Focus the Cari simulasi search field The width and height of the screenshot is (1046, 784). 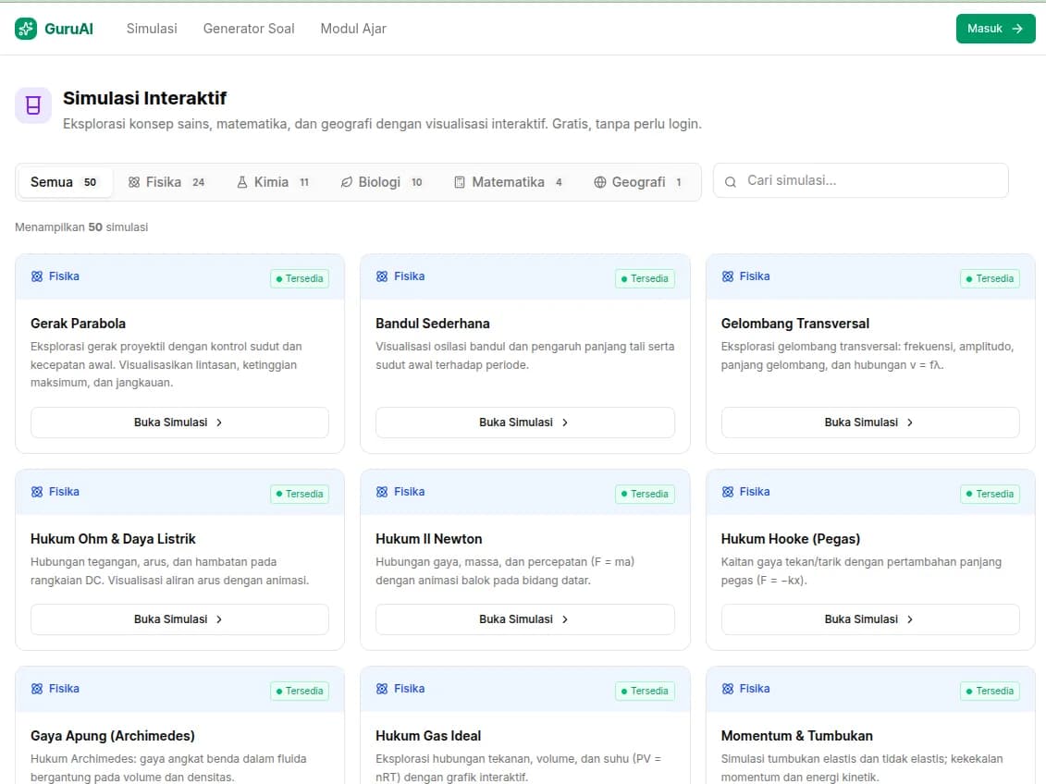pyautogui.click(x=860, y=180)
